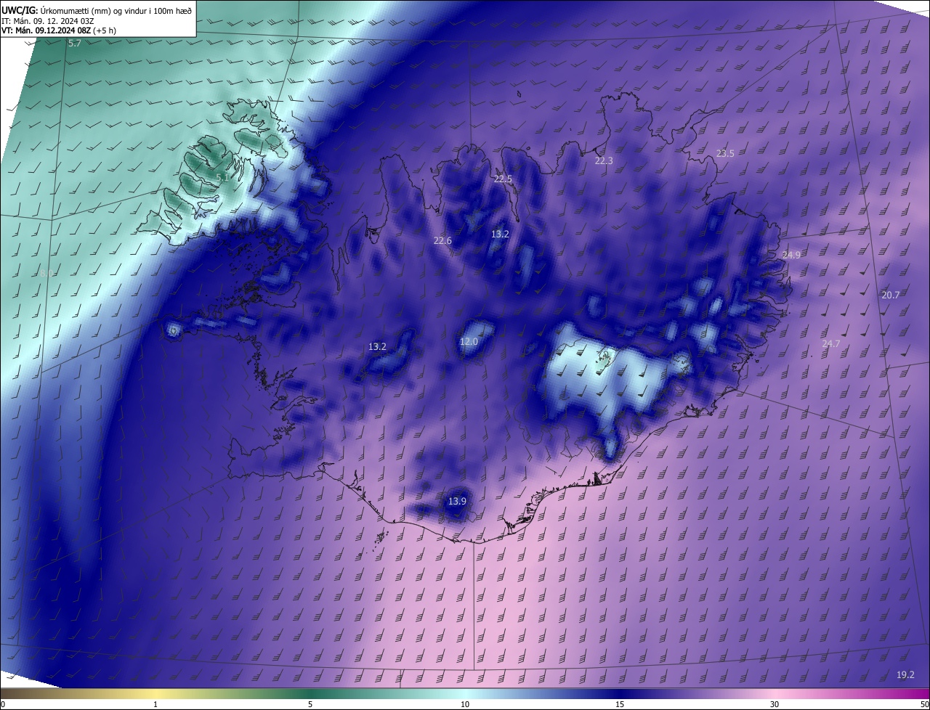Click the 30 label on the color scale
Viewport: 930px width, 710px height.
[x=775, y=705]
